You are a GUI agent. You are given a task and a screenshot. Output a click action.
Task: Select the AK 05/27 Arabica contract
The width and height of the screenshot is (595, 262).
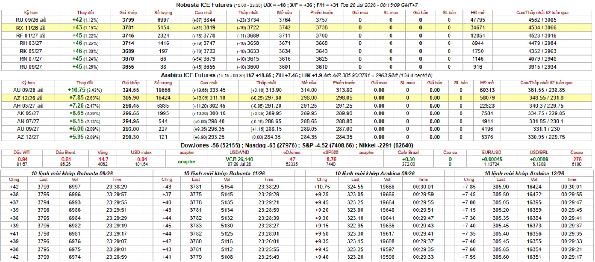point(28,113)
